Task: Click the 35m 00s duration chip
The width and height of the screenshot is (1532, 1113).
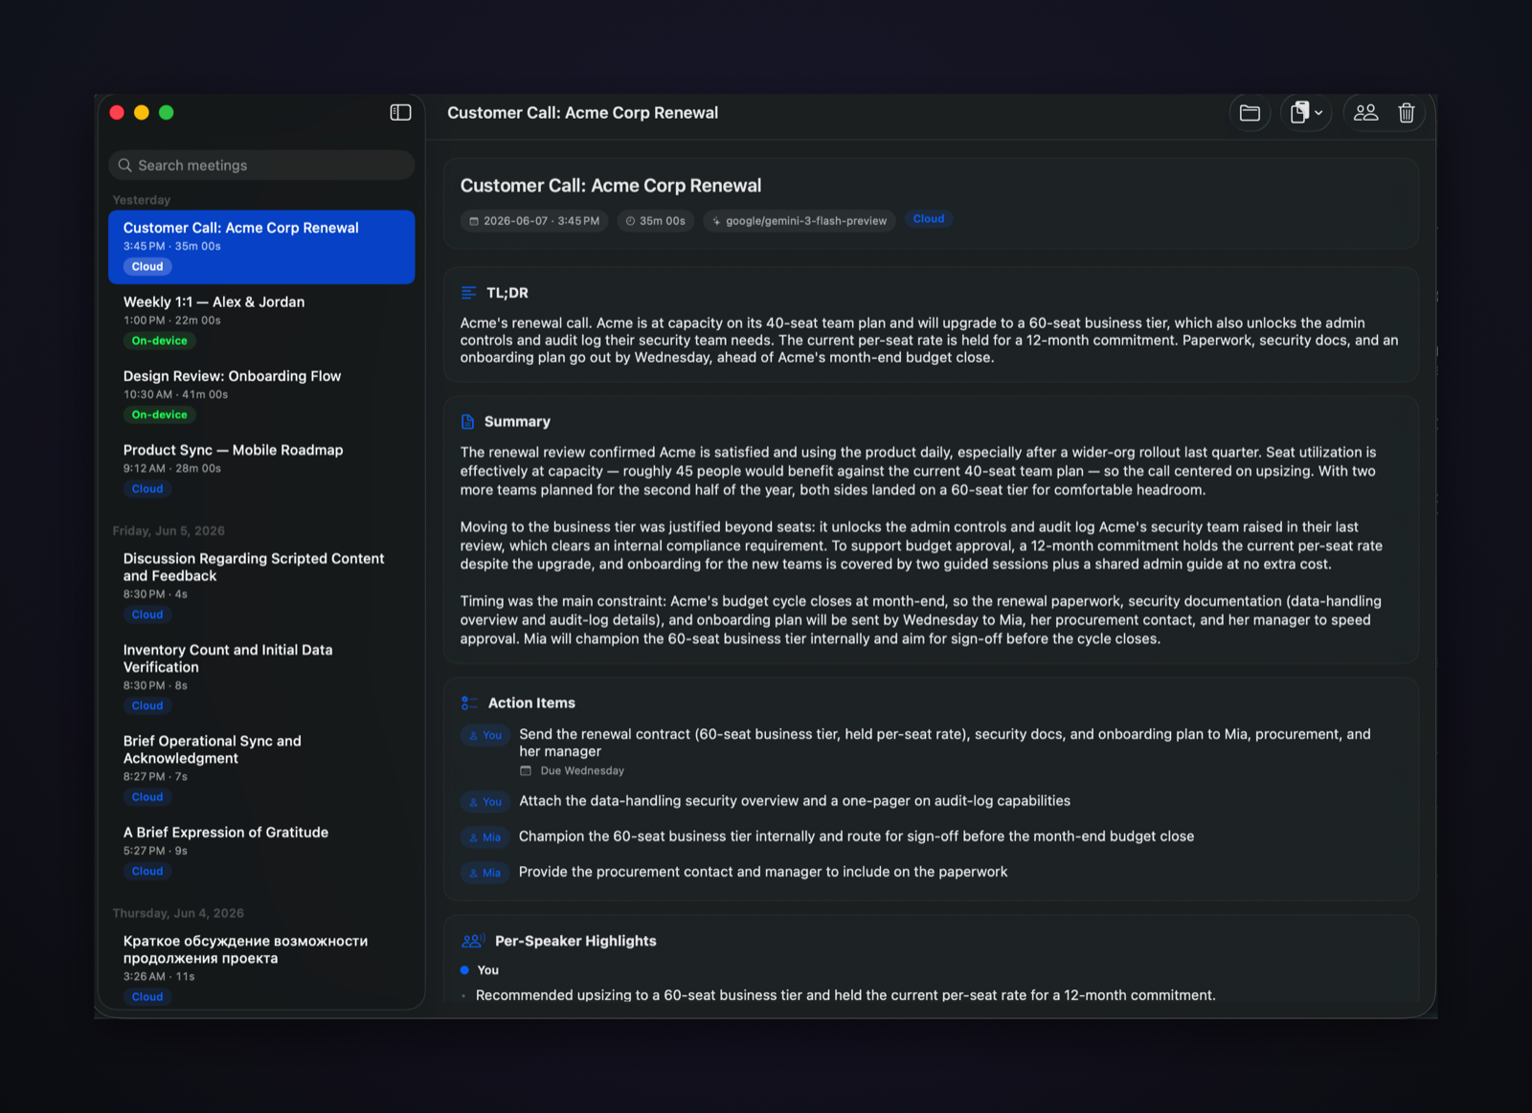Action: click(656, 221)
